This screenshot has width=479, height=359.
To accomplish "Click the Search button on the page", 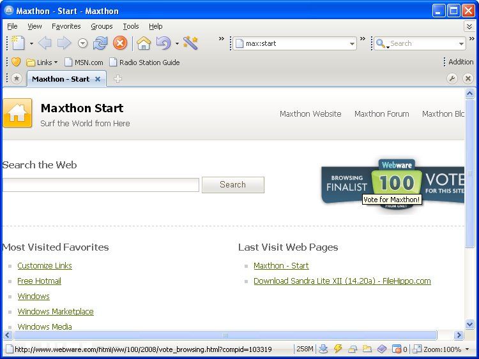I will click(232, 185).
